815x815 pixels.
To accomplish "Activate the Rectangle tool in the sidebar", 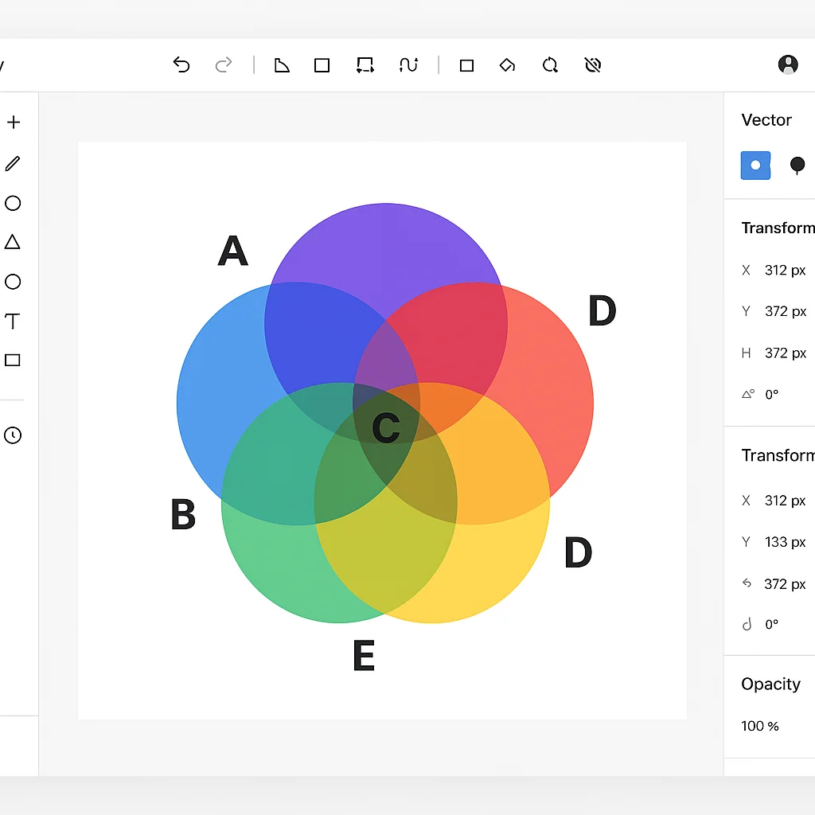I will coord(13,360).
